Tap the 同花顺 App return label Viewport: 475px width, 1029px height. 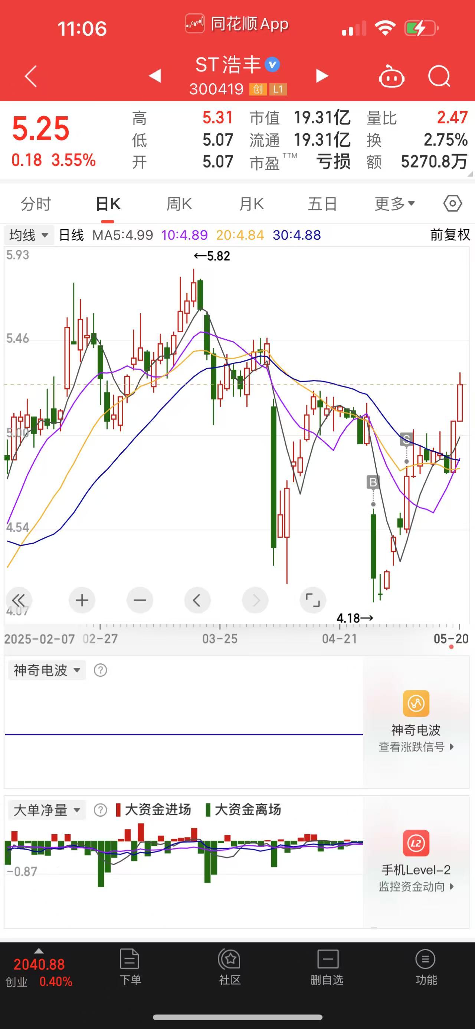click(237, 24)
